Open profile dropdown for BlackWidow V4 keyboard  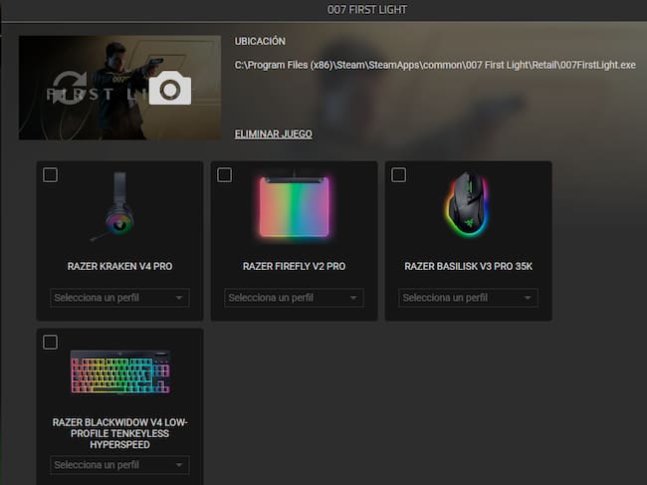coord(119,465)
